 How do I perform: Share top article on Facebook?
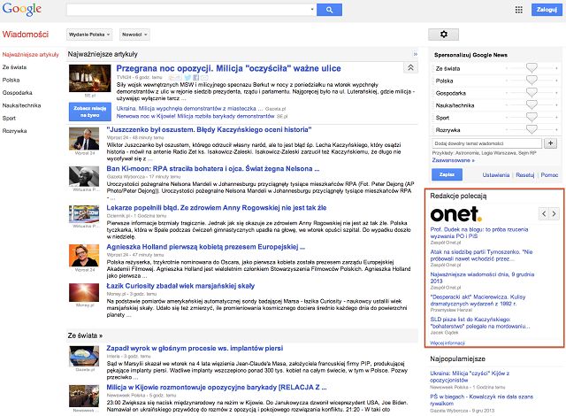(x=195, y=77)
